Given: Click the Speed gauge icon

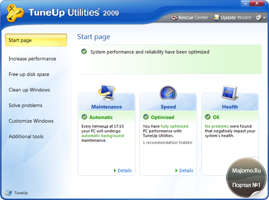Looking at the screenshot, I should tap(168, 93).
